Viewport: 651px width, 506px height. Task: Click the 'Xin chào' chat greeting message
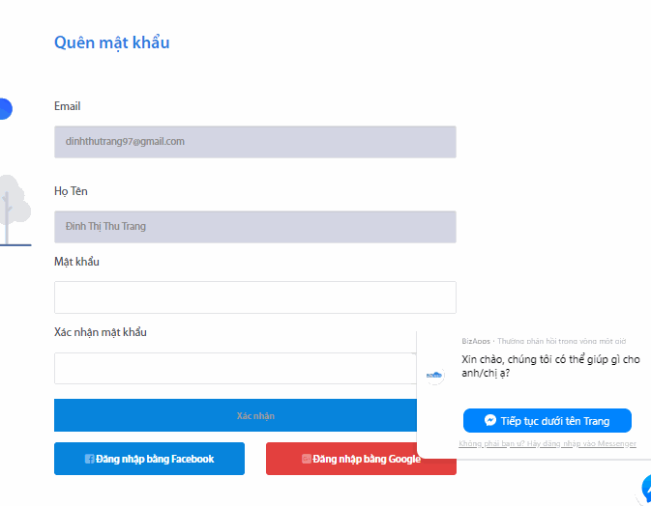550,365
